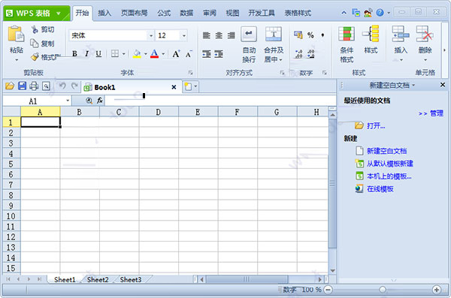Click the percent style icon

coord(310,35)
